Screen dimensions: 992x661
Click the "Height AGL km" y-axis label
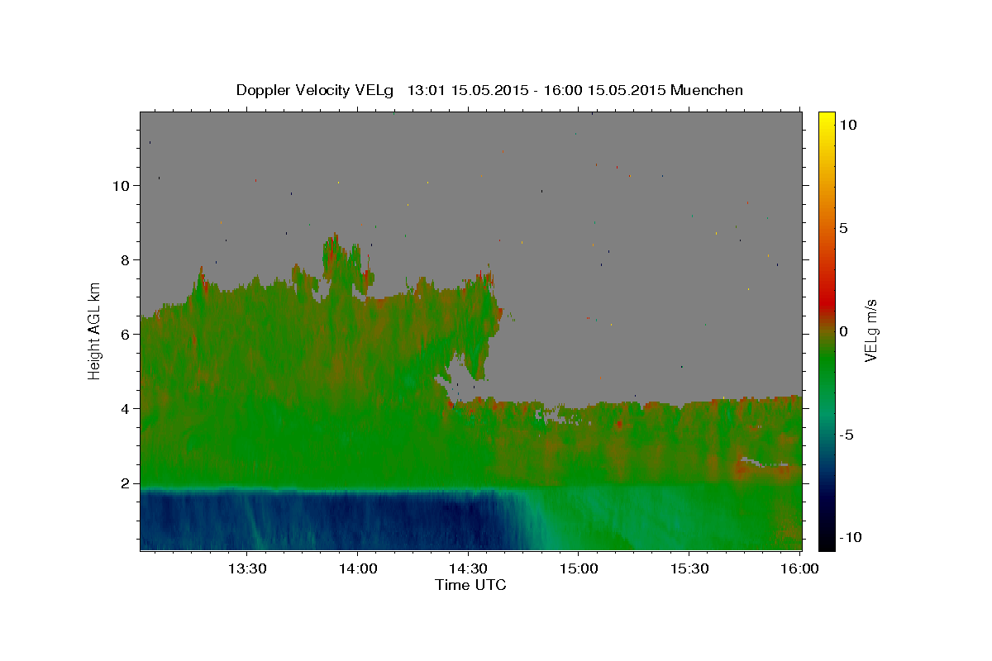[x=95, y=330]
